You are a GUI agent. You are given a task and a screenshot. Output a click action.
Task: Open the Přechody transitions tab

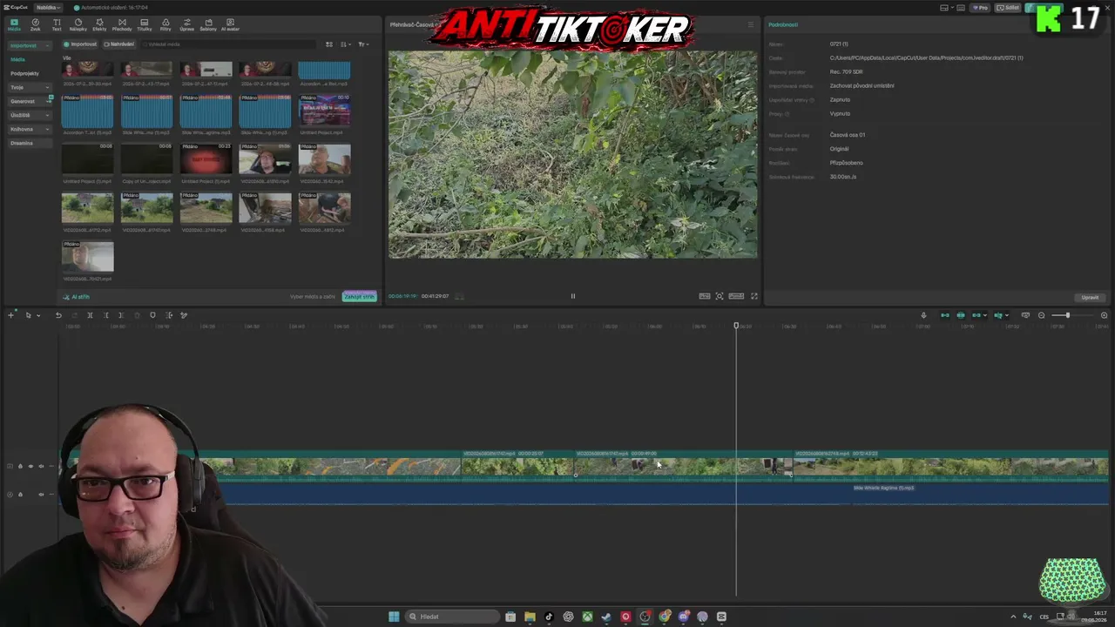tap(122, 24)
